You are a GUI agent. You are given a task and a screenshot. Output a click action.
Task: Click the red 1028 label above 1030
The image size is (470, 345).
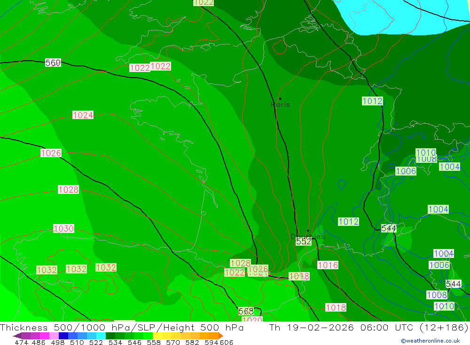pyautogui.click(x=68, y=190)
